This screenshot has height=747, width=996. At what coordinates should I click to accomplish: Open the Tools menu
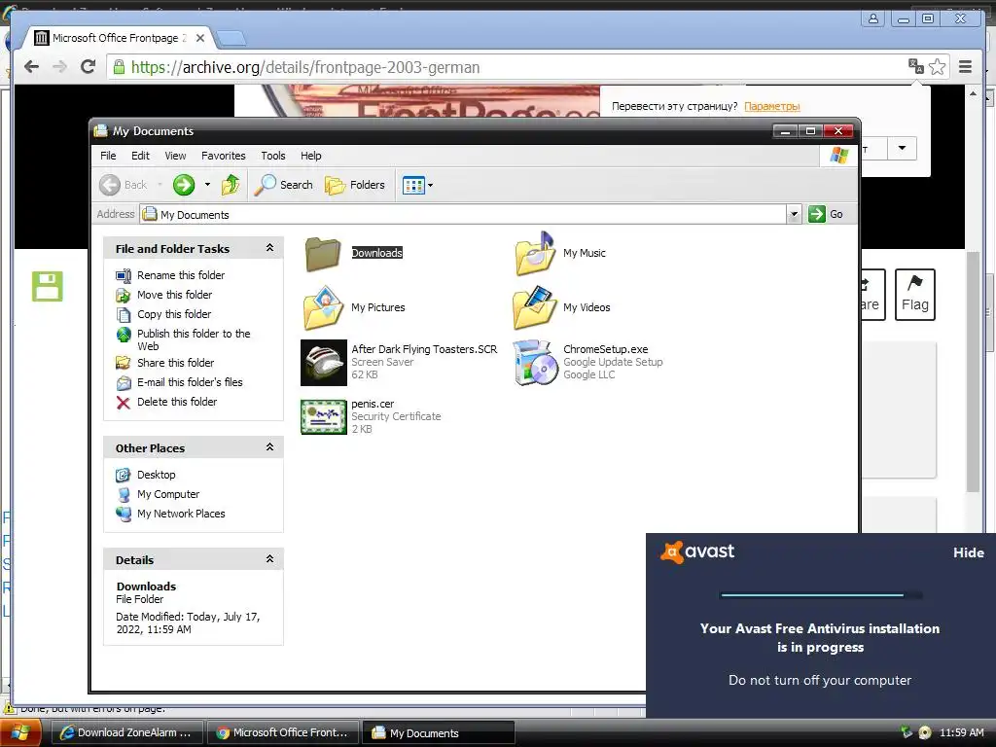[x=273, y=156]
